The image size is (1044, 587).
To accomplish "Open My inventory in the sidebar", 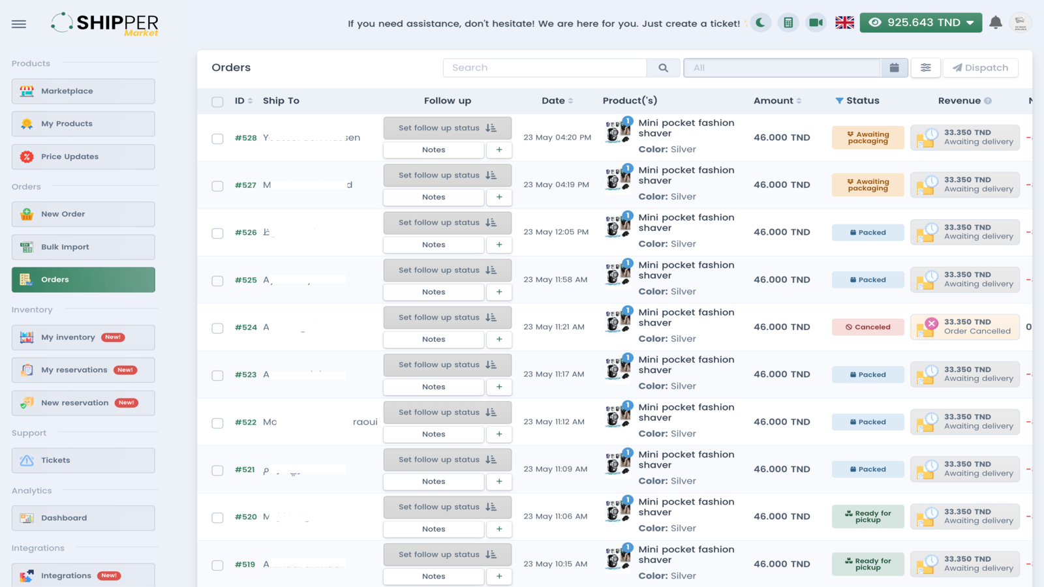I will pos(84,337).
